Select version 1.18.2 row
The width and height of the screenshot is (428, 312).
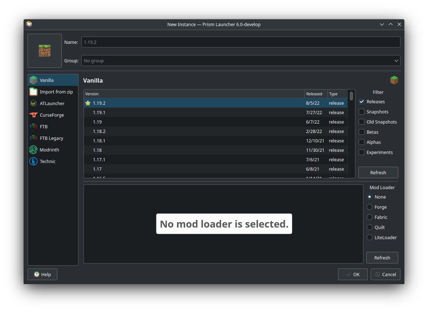tap(216, 131)
